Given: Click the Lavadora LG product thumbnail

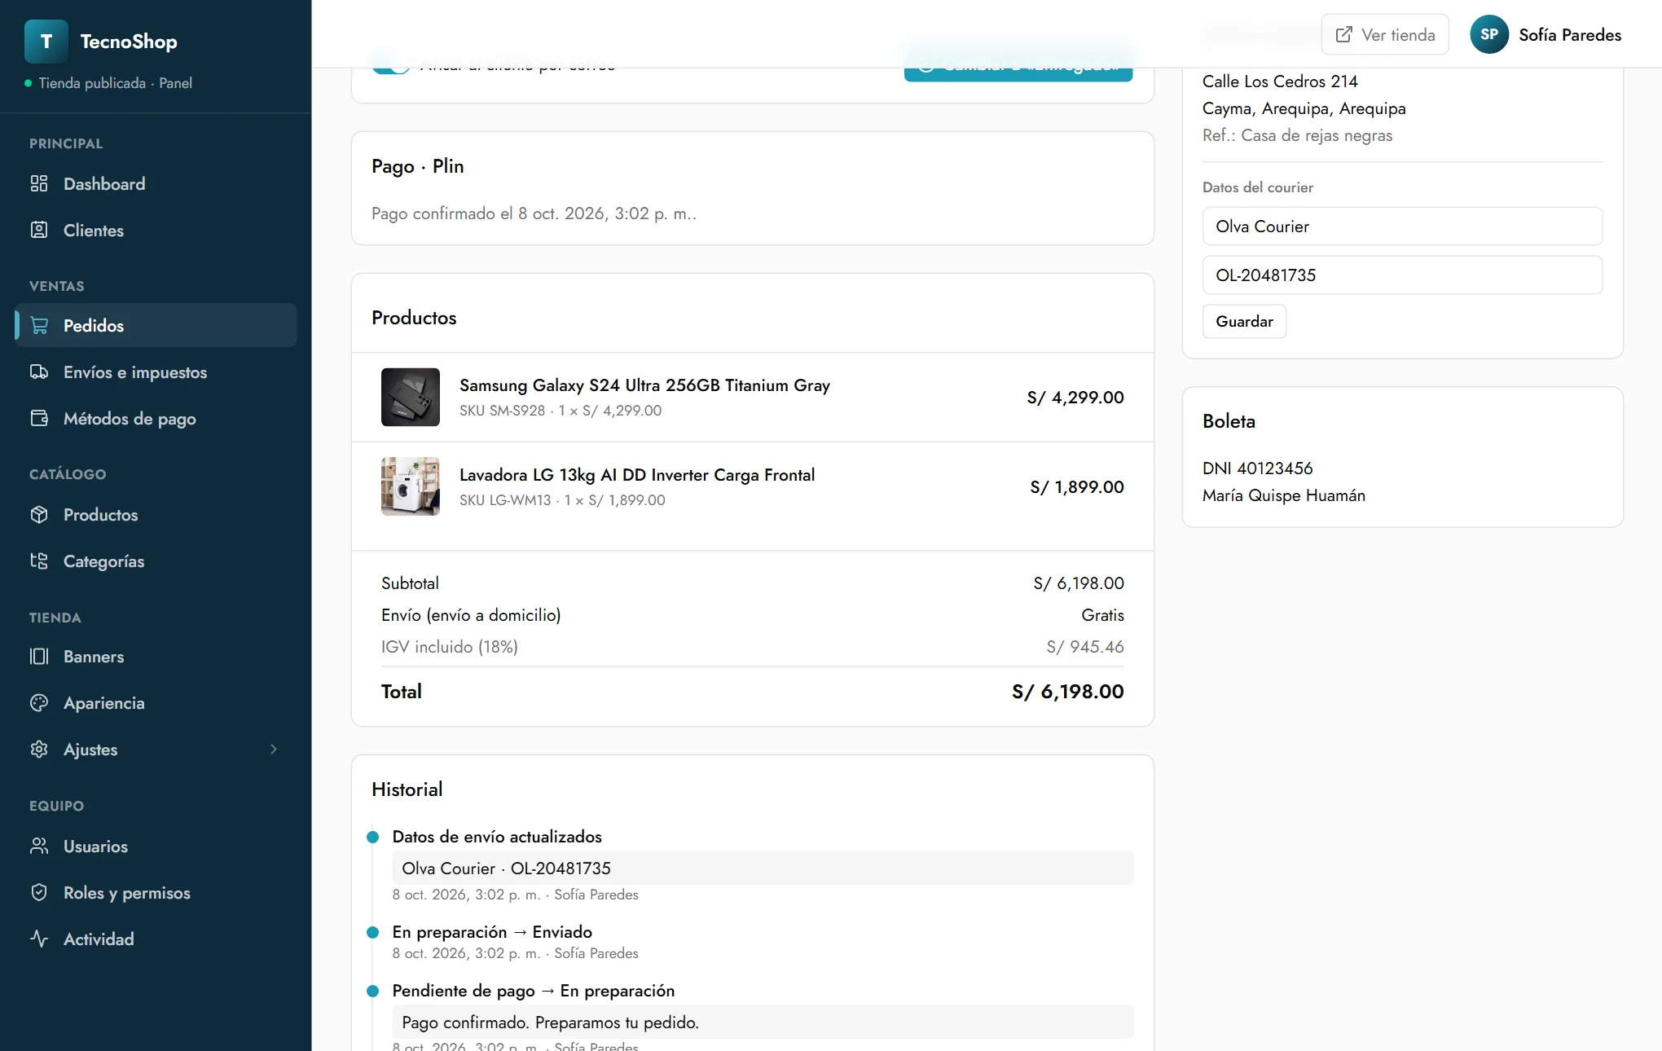Looking at the screenshot, I should (411, 486).
